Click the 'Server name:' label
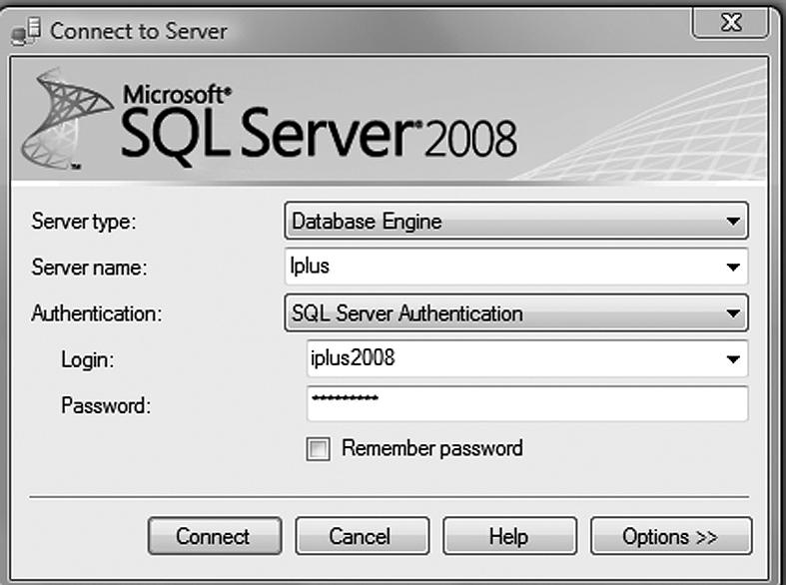This screenshot has width=786, height=585. coord(89,267)
